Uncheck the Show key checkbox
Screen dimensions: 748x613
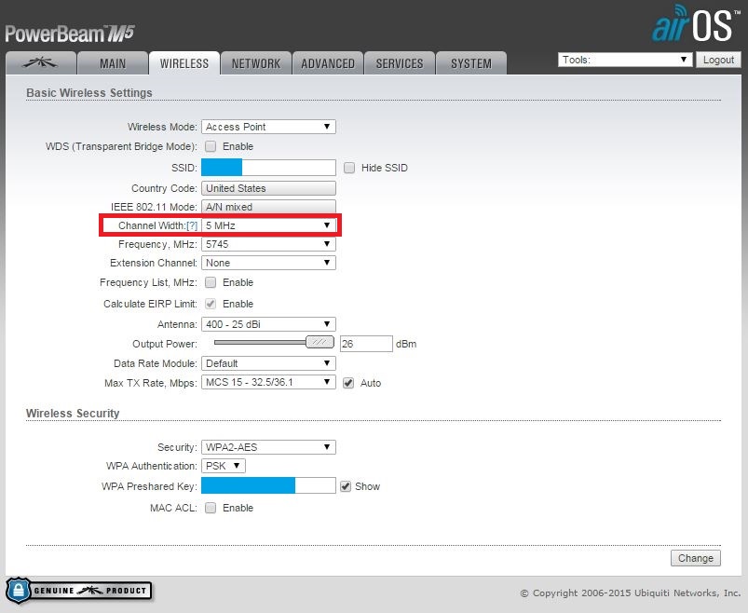click(x=346, y=486)
